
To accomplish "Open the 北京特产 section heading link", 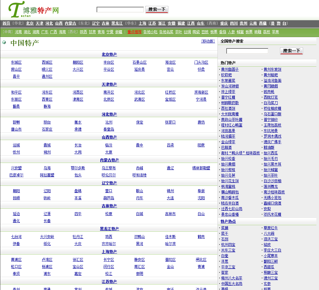I will [109, 55].
